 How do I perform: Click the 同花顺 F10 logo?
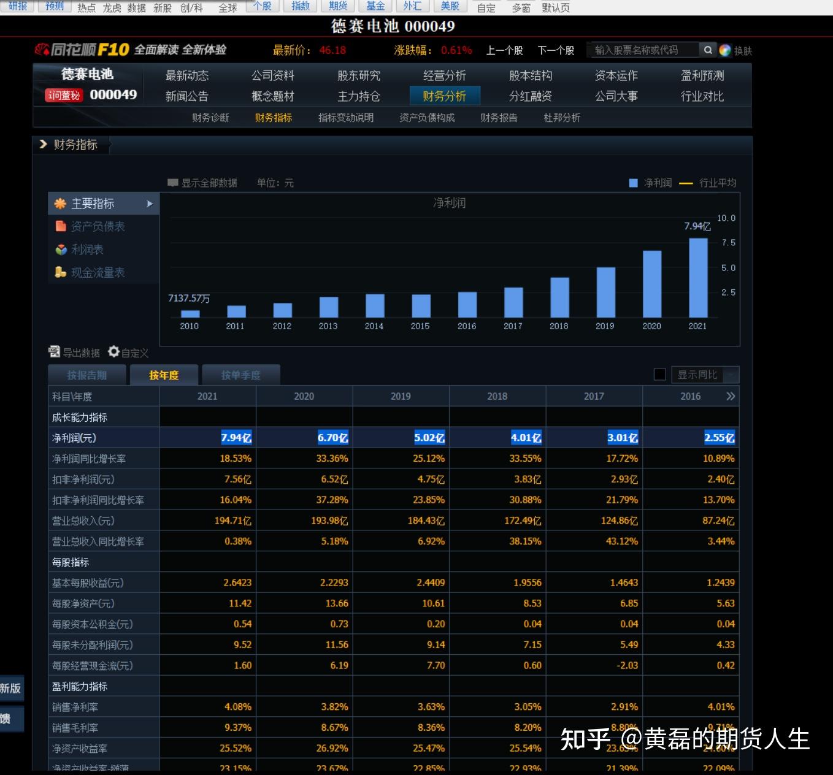(x=82, y=50)
